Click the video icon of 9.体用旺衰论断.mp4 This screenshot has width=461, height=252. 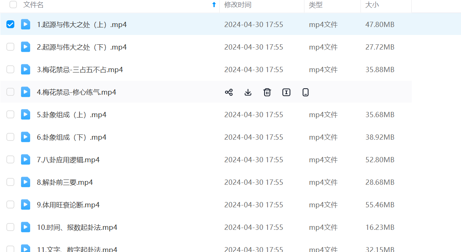click(x=26, y=205)
